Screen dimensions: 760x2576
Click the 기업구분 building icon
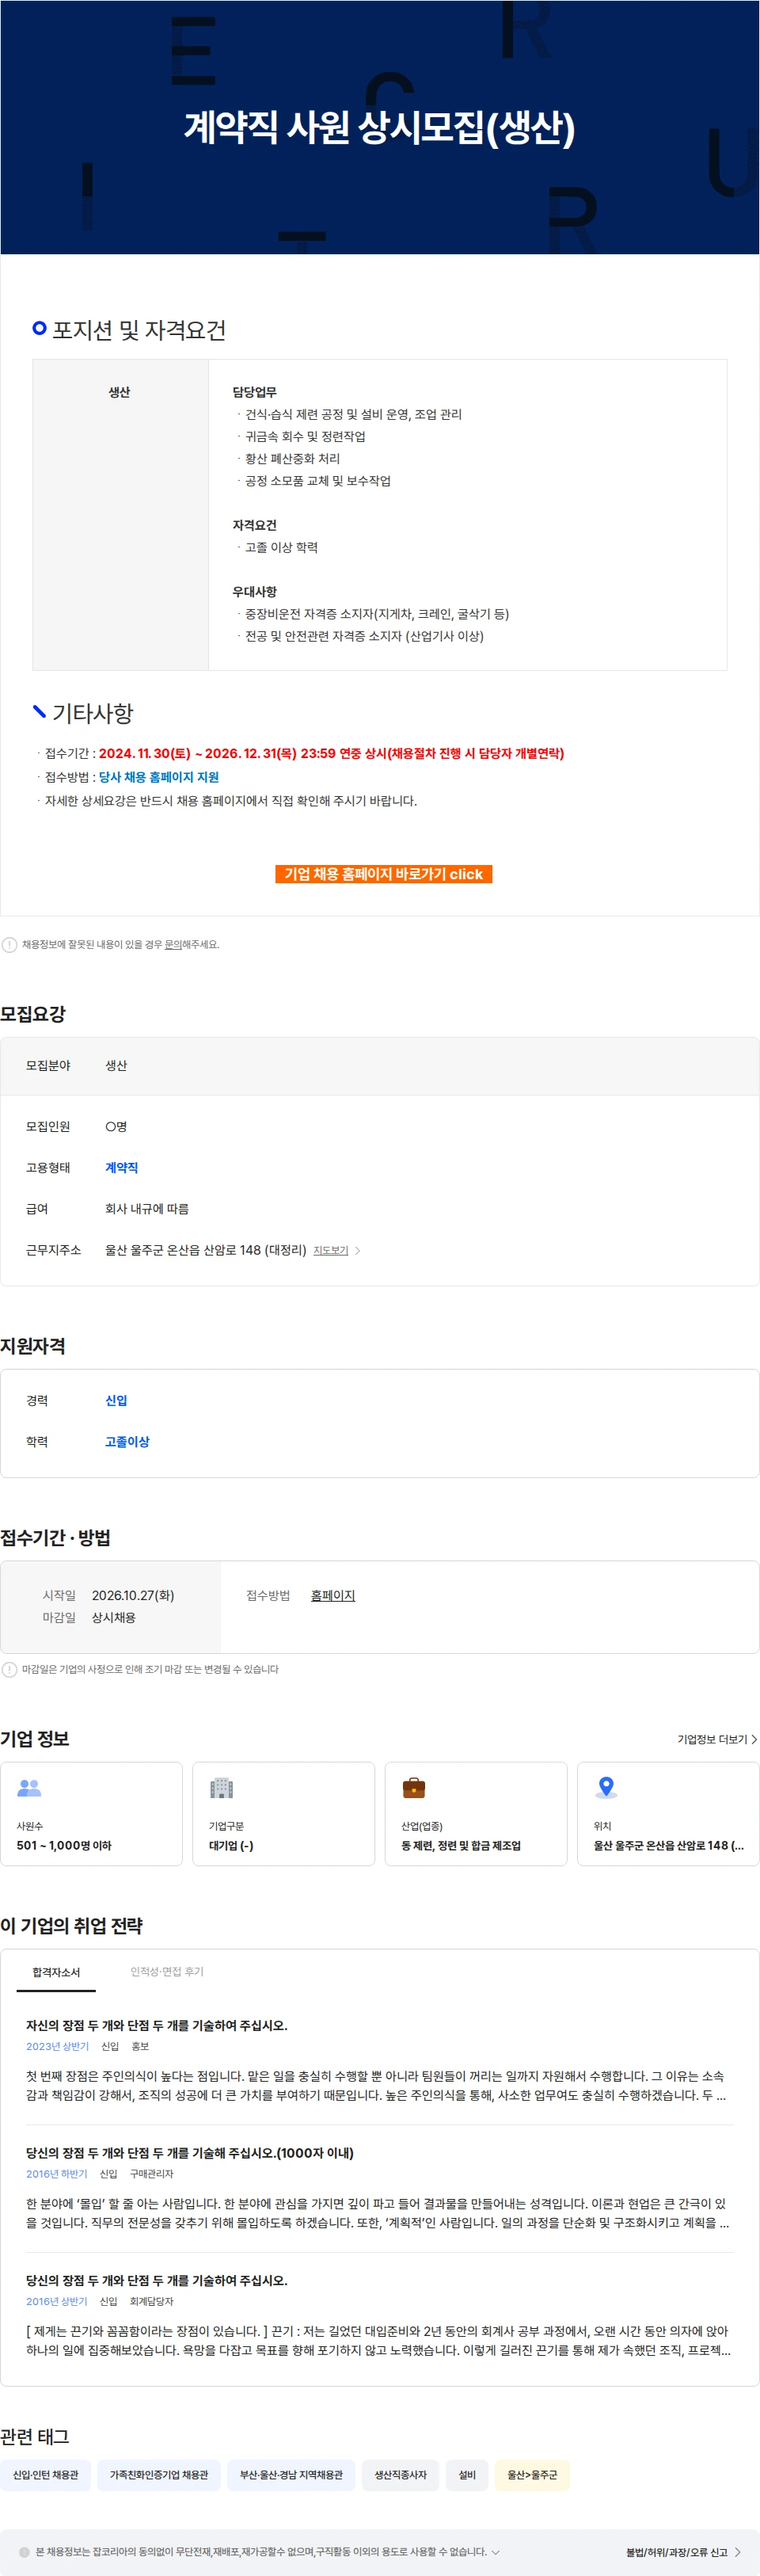(x=221, y=1787)
